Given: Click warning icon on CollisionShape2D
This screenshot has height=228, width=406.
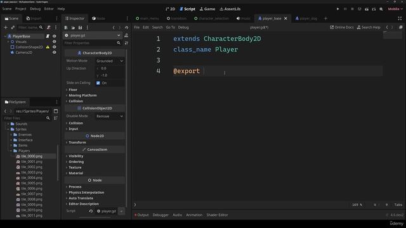Looking at the screenshot, I should [48, 47].
